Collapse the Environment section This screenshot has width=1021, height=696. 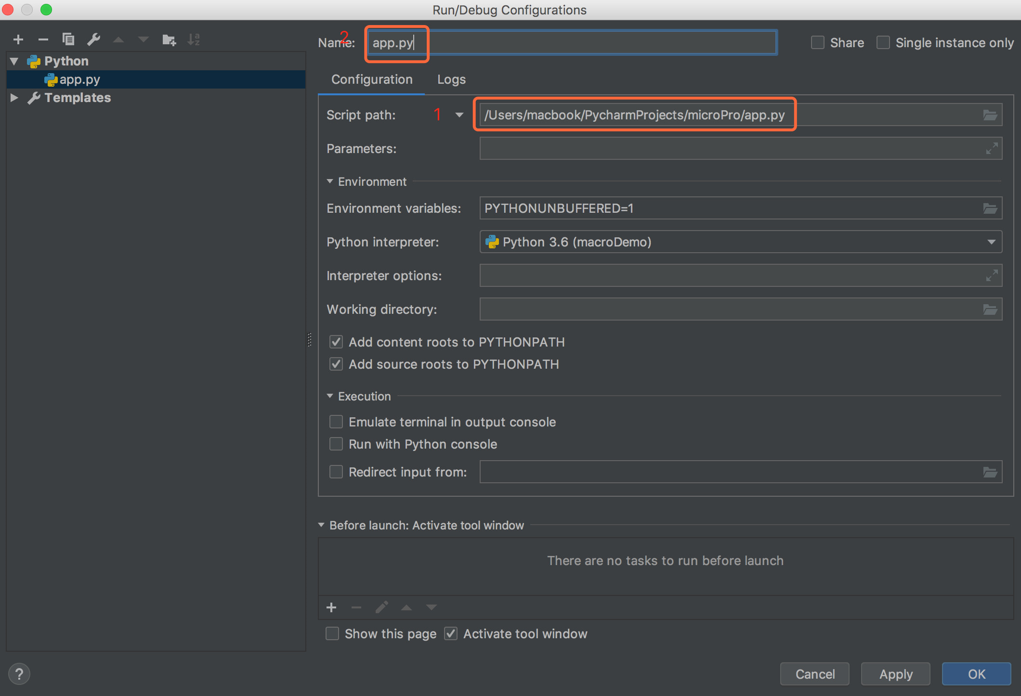tap(330, 181)
